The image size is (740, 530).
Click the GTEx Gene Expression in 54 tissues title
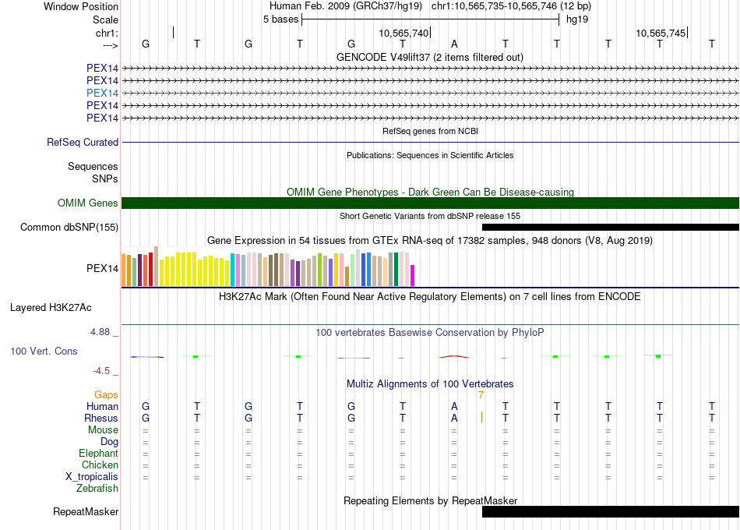[430, 240]
